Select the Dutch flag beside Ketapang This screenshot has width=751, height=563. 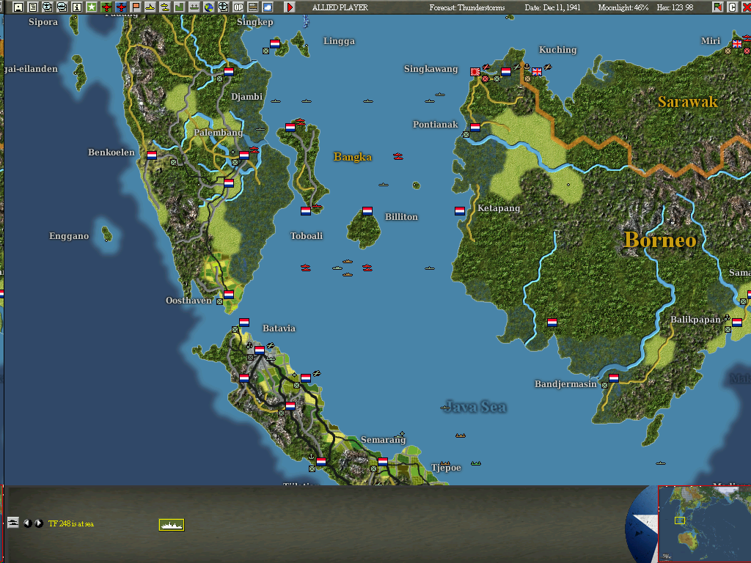(460, 211)
